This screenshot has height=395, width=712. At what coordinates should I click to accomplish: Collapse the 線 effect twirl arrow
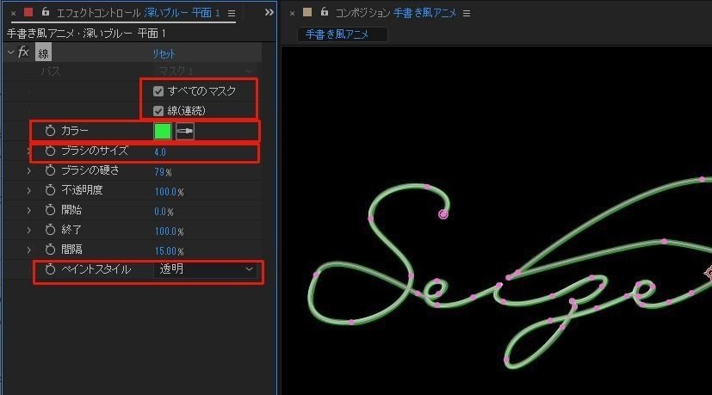click(11, 52)
